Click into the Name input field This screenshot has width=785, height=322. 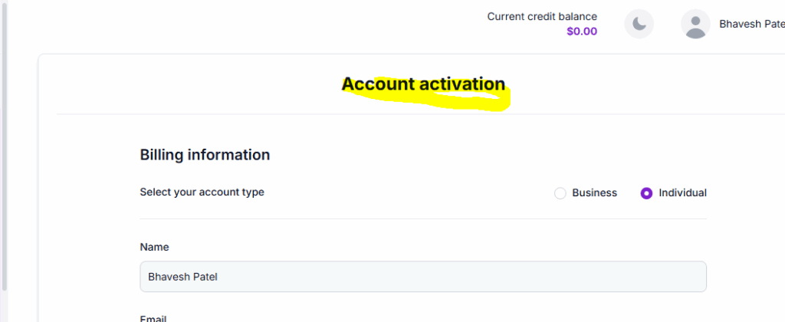click(422, 277)
